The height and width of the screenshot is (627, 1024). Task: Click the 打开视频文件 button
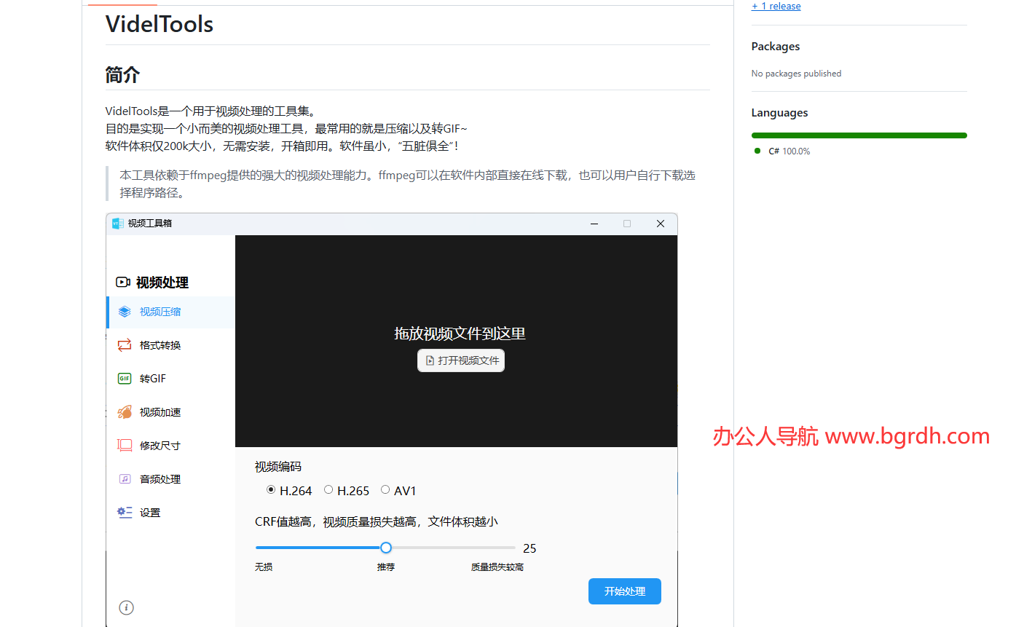point(460,360)
